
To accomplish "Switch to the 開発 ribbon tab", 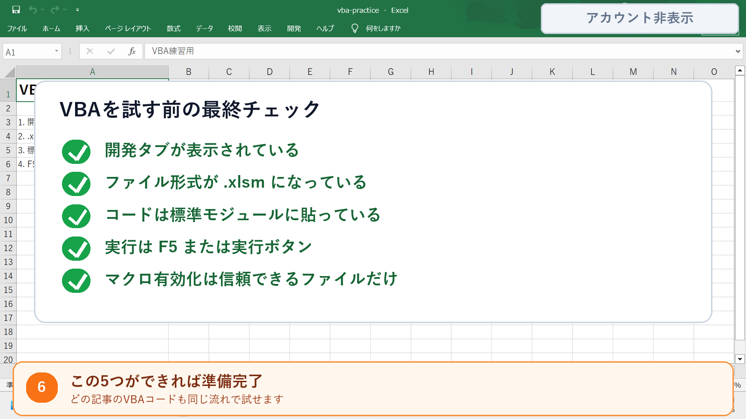I will [x=294, y=28].
